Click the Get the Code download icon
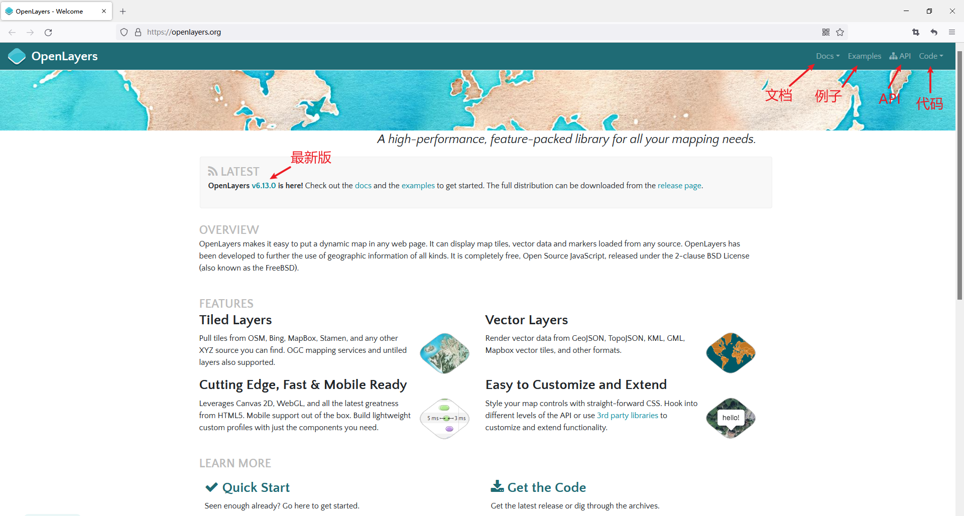 point(497,486)
